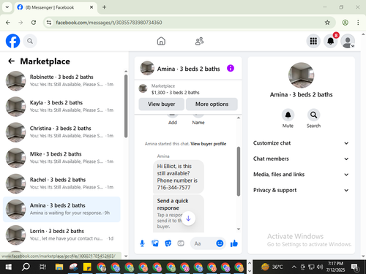Open the Chrome profile icon
The height and width of the screenshot is (274, 366).
pos(345,23)
